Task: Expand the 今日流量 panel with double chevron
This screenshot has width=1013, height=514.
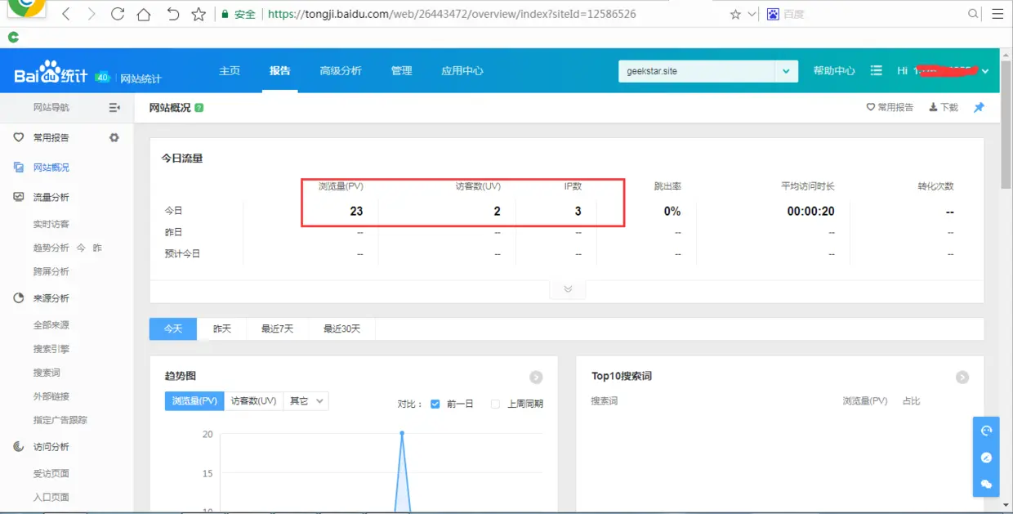Action: pos(568,289)
